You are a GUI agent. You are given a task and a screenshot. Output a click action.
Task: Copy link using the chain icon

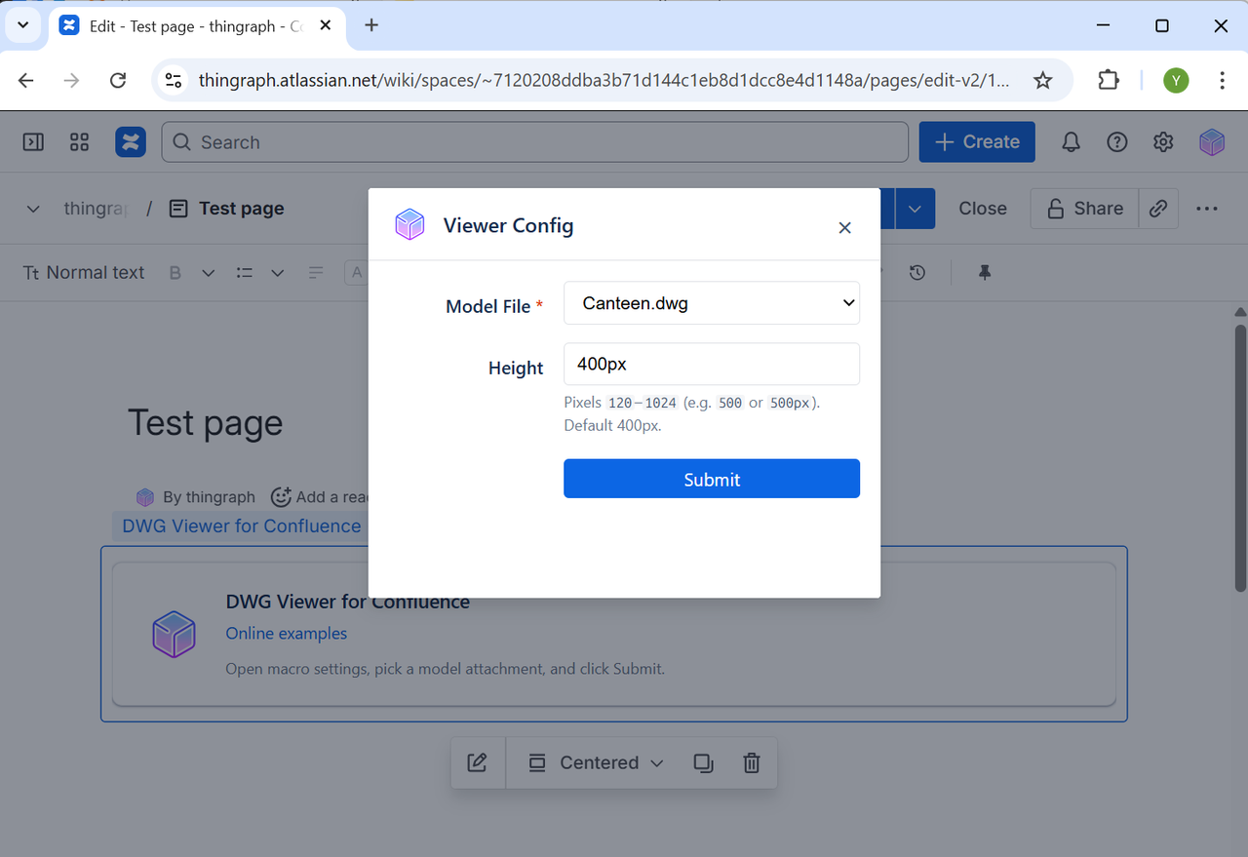1158,209
